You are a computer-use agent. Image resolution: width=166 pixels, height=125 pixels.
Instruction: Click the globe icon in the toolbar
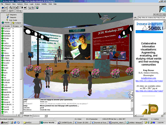37,8
